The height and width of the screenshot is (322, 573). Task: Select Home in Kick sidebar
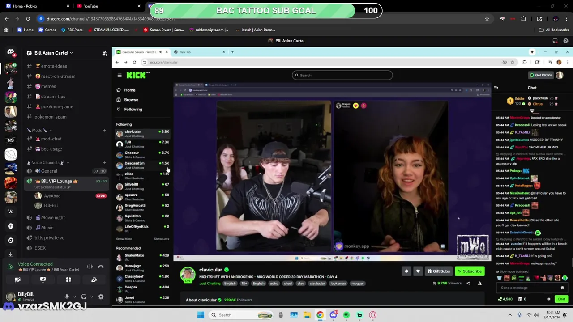(x=130, y=90)
